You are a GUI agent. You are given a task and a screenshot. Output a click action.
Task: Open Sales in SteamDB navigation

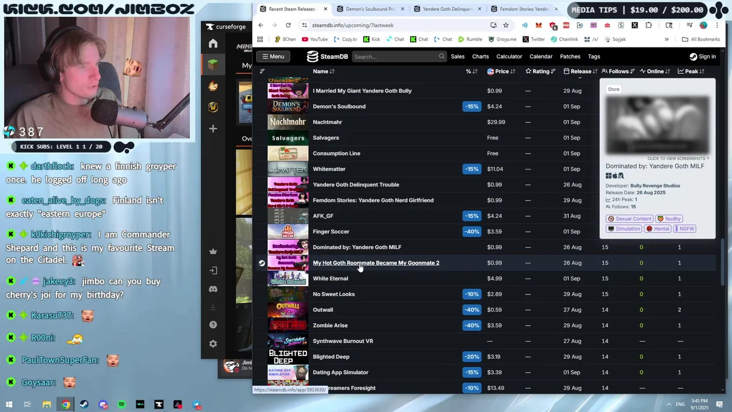point(457,56)
